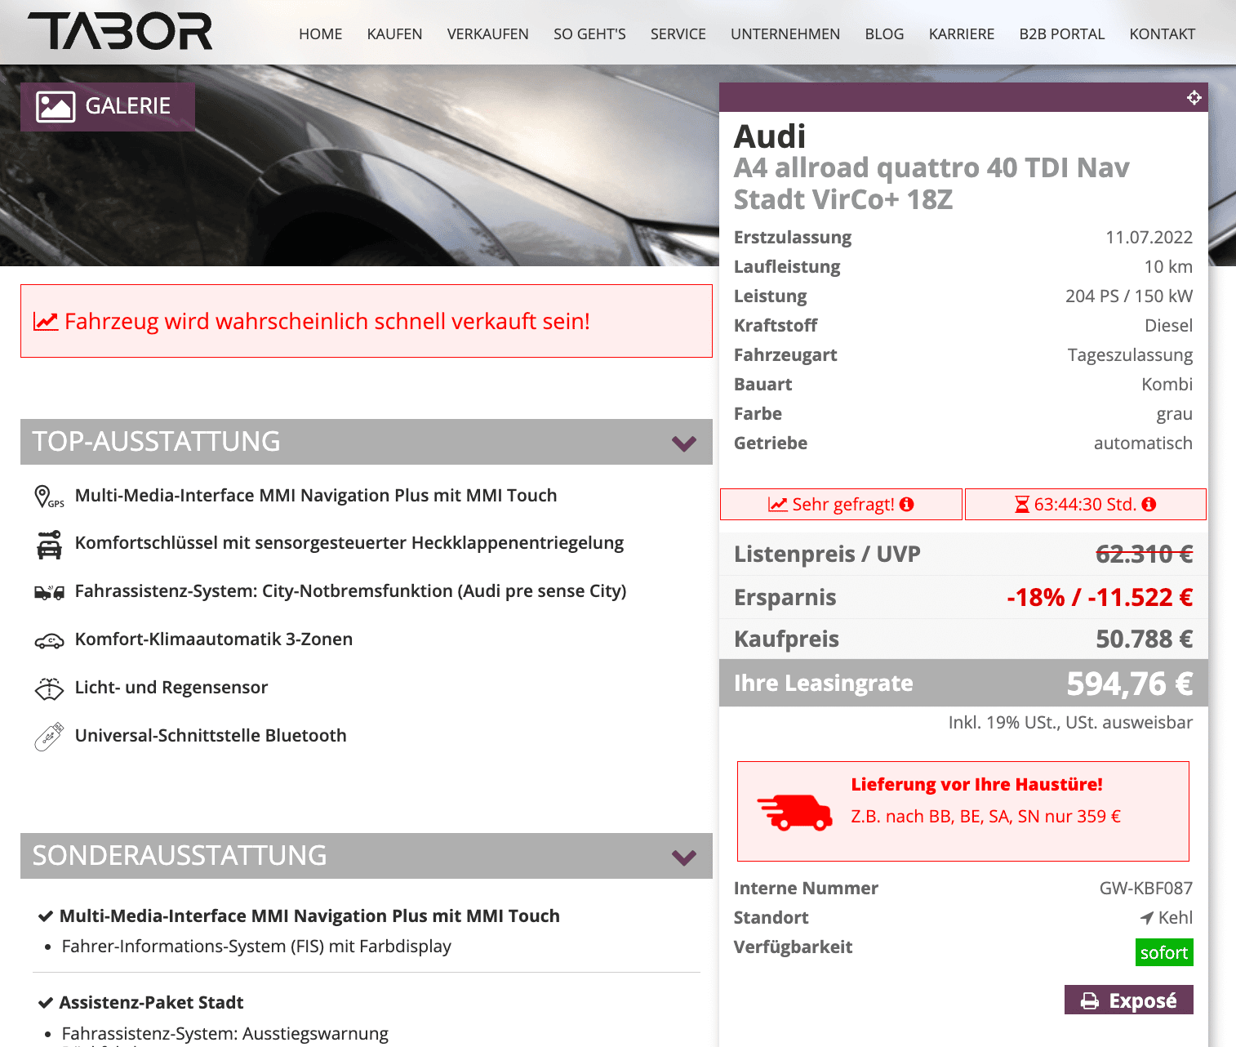This screenshot has width=1236, height=1047.
Task: Click the location arrow icon beside Kehl
Action: 1146,918
